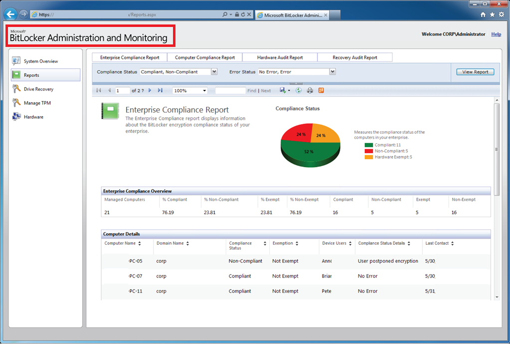Switch to Computer Compliance Report tab
Image resolution: width=510 pixels, height=344 pixels.
tap(205, 57)
